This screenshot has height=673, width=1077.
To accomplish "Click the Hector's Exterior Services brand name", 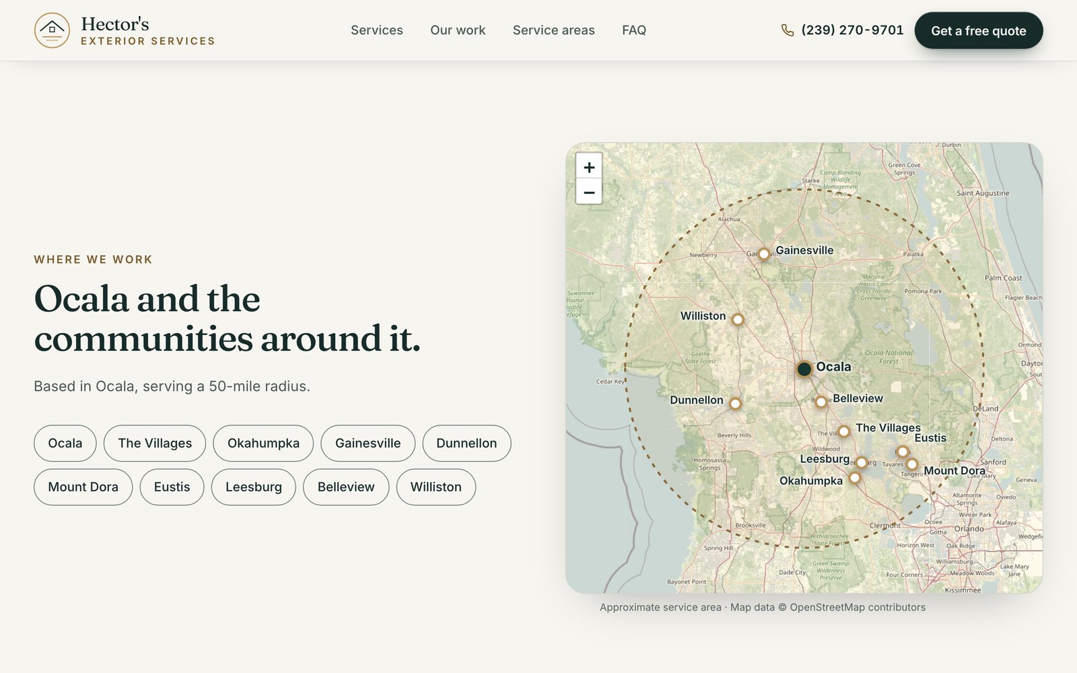I will [148, 31].
